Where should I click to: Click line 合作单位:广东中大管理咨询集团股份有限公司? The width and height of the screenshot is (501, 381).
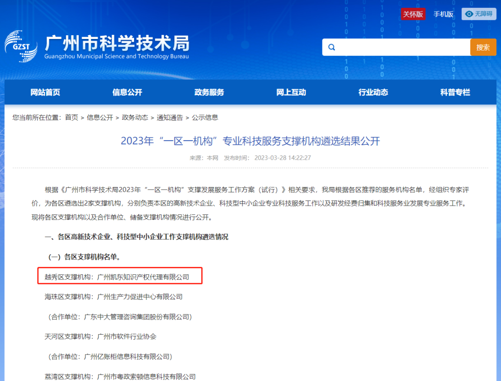[120, 317]
